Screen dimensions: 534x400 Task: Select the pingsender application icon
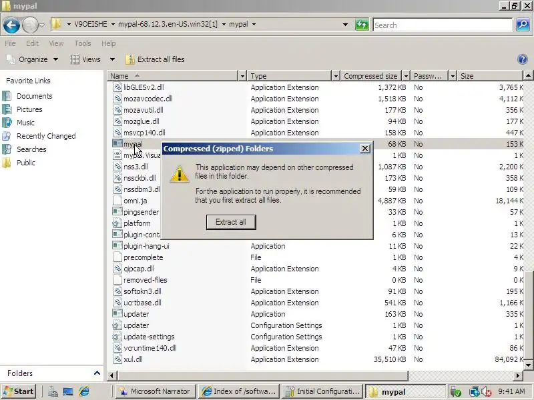coord(117,211)
